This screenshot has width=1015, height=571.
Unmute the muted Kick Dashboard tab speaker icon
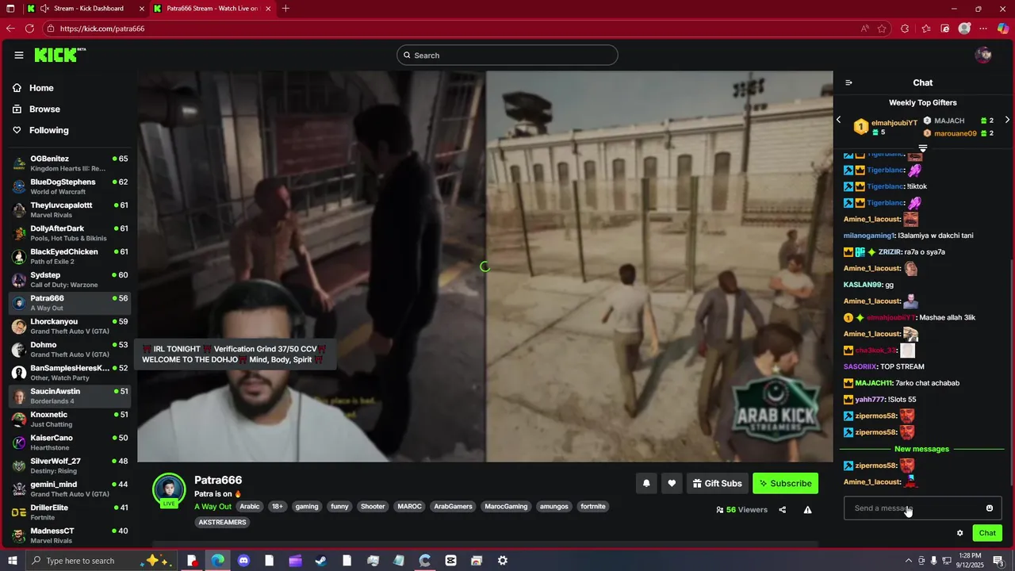44,9
